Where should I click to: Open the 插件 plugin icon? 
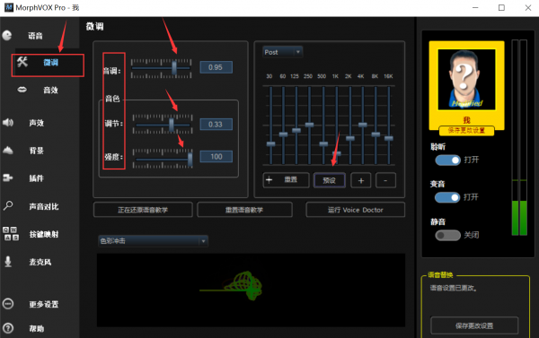click(7, 178)
